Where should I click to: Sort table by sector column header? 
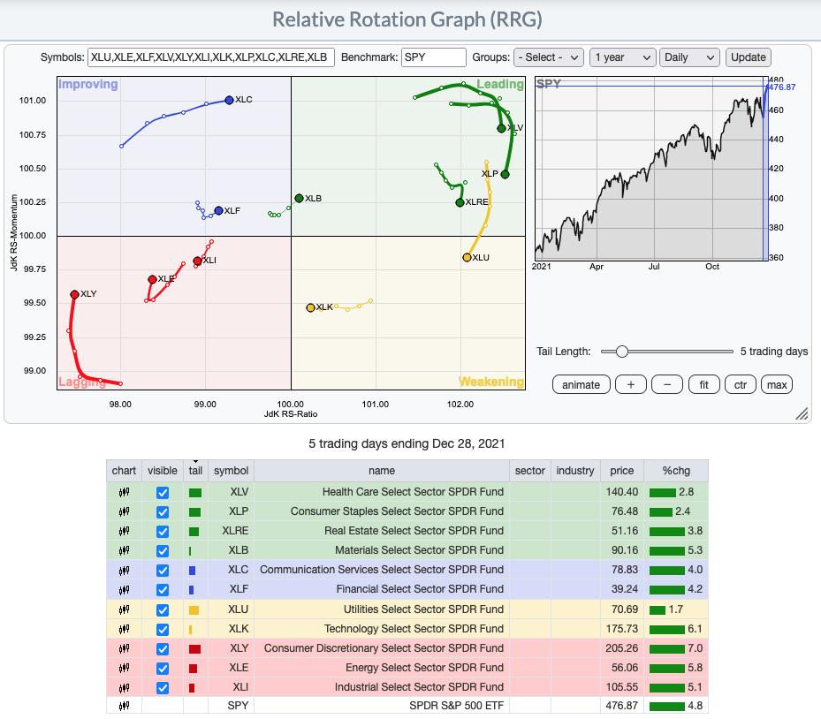(x=530, y=471)
